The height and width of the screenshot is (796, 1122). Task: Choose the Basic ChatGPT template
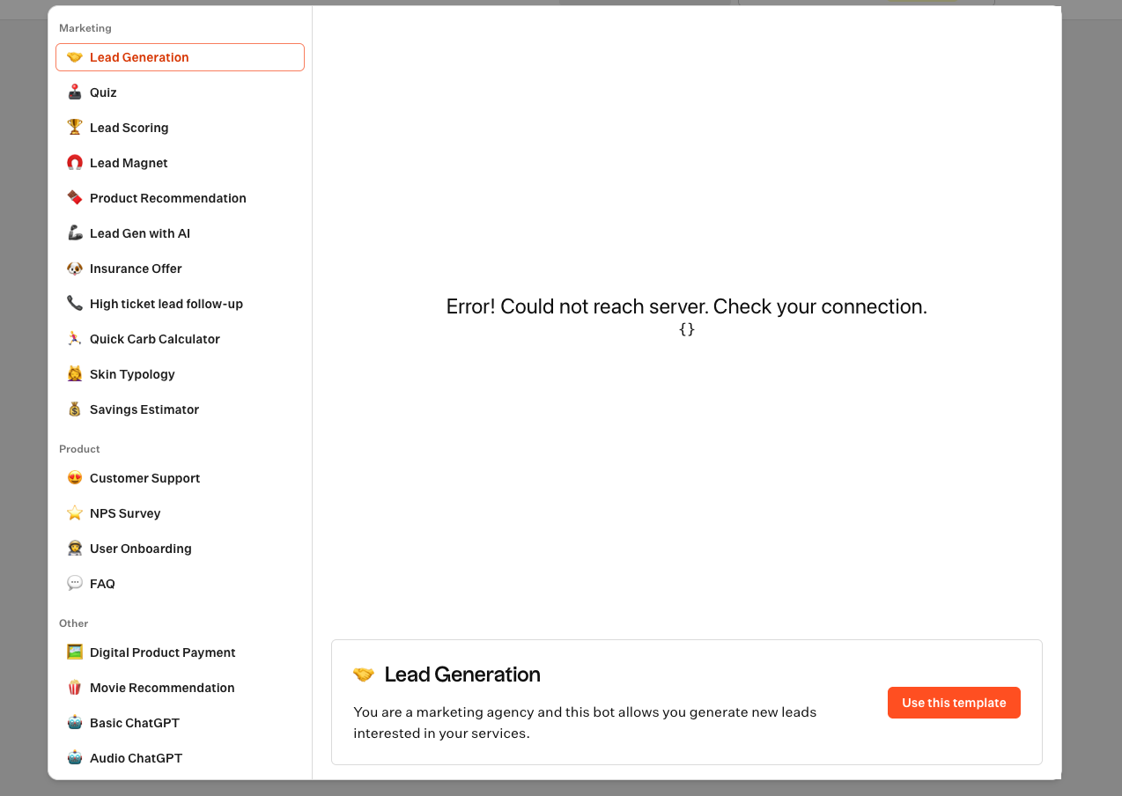pos(134,723)
